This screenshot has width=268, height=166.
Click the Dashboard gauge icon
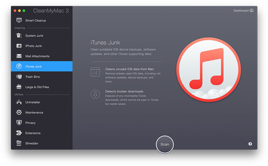click(x=252, y=10)
